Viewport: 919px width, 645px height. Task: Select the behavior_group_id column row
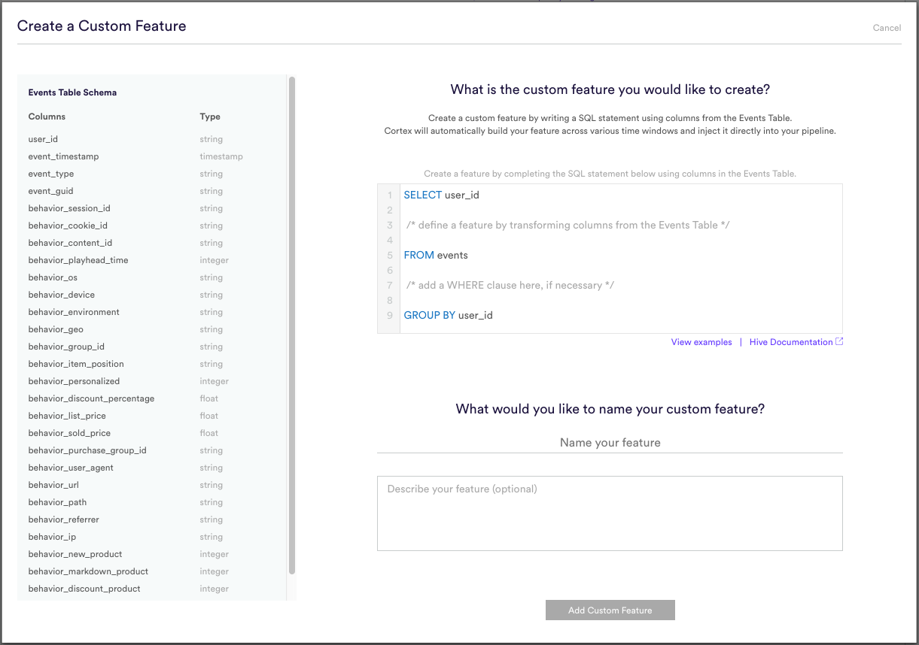click(152, 347)
